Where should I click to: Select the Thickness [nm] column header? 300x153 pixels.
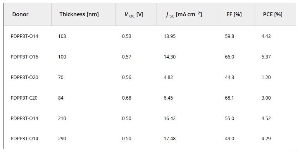pos(79,14)
